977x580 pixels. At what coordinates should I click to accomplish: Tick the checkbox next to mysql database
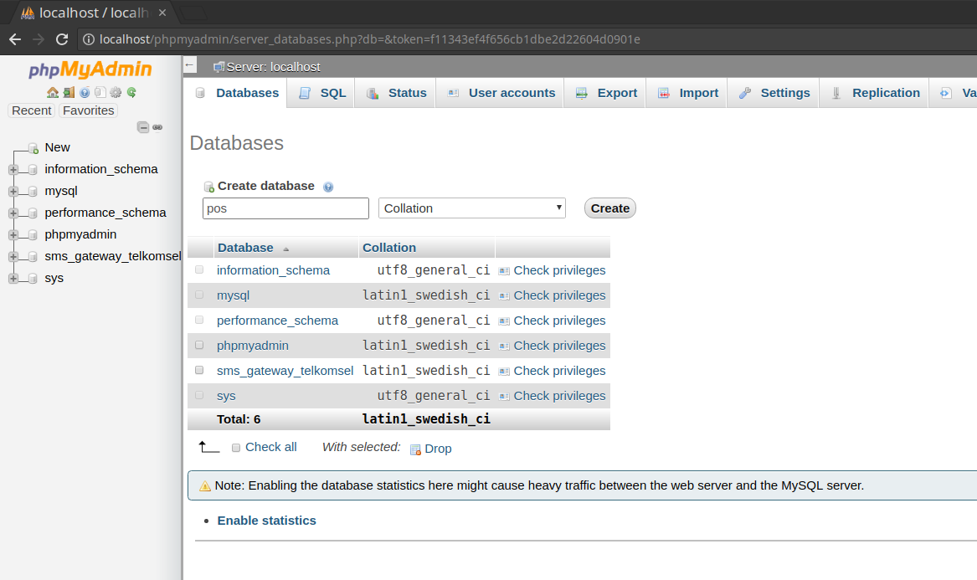point(199,295)
